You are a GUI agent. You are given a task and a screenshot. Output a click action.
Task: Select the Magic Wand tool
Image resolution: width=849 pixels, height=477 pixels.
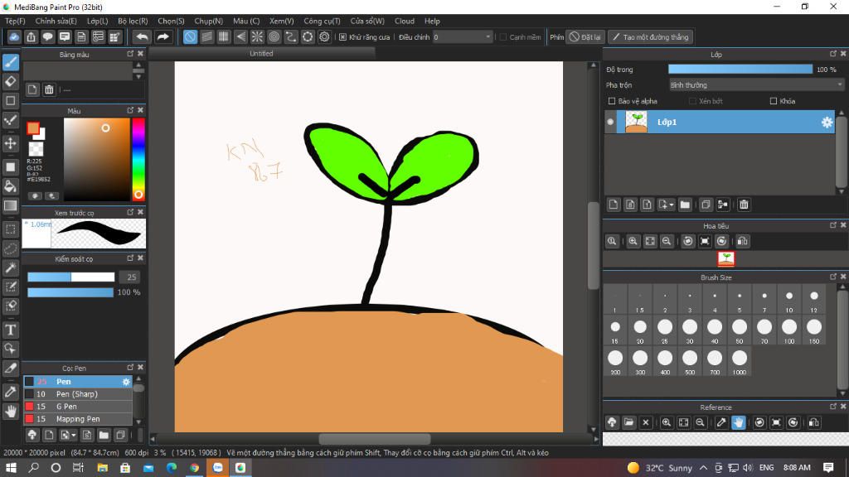[x=11, y=267]
